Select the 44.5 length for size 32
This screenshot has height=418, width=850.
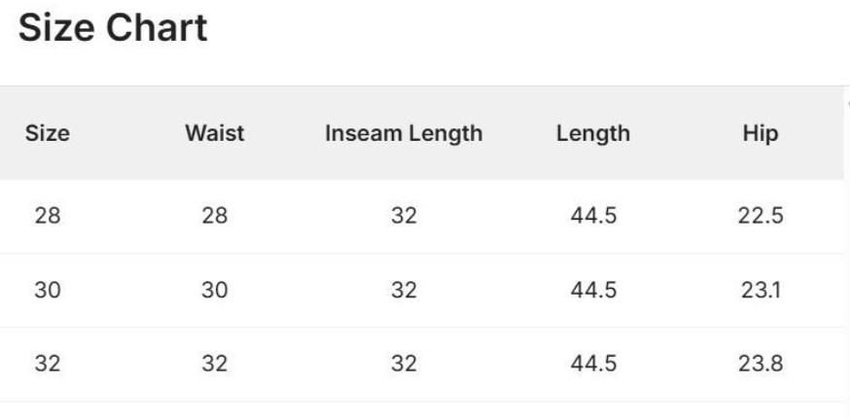click(593, 364)
